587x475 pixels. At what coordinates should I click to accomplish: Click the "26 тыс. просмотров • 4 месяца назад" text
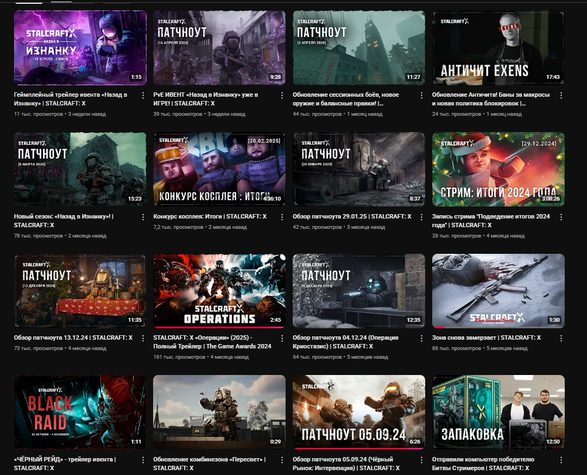(x=478, y=236)
